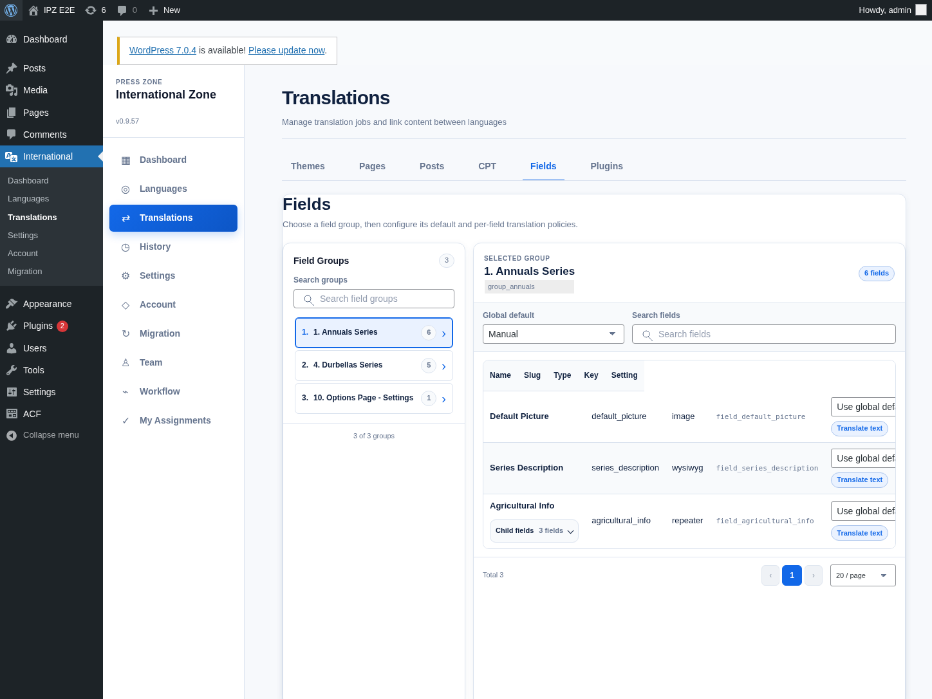Click the WordPress Settings sliders icon

pos(12,392)
